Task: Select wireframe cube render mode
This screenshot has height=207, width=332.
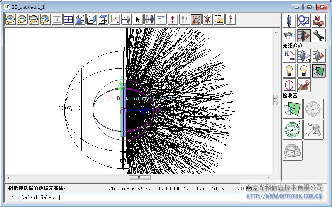Action: pos(91,19)
